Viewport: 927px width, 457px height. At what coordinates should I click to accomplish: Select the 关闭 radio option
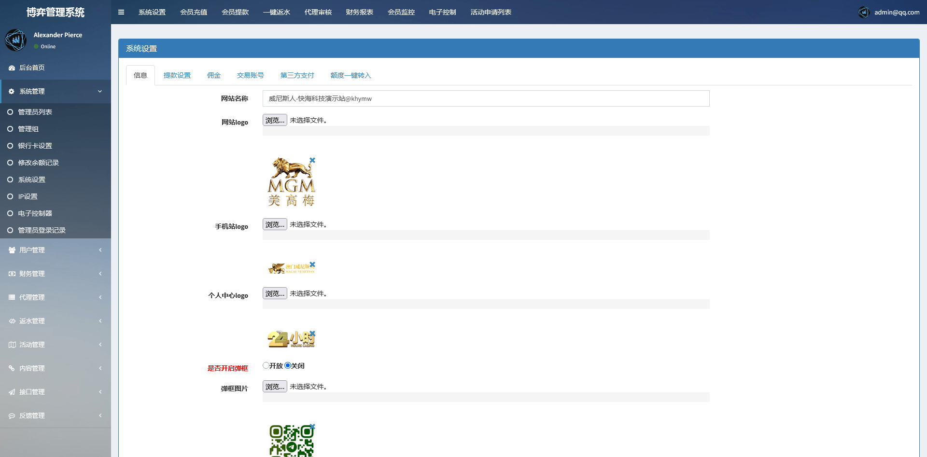(288, 365)
